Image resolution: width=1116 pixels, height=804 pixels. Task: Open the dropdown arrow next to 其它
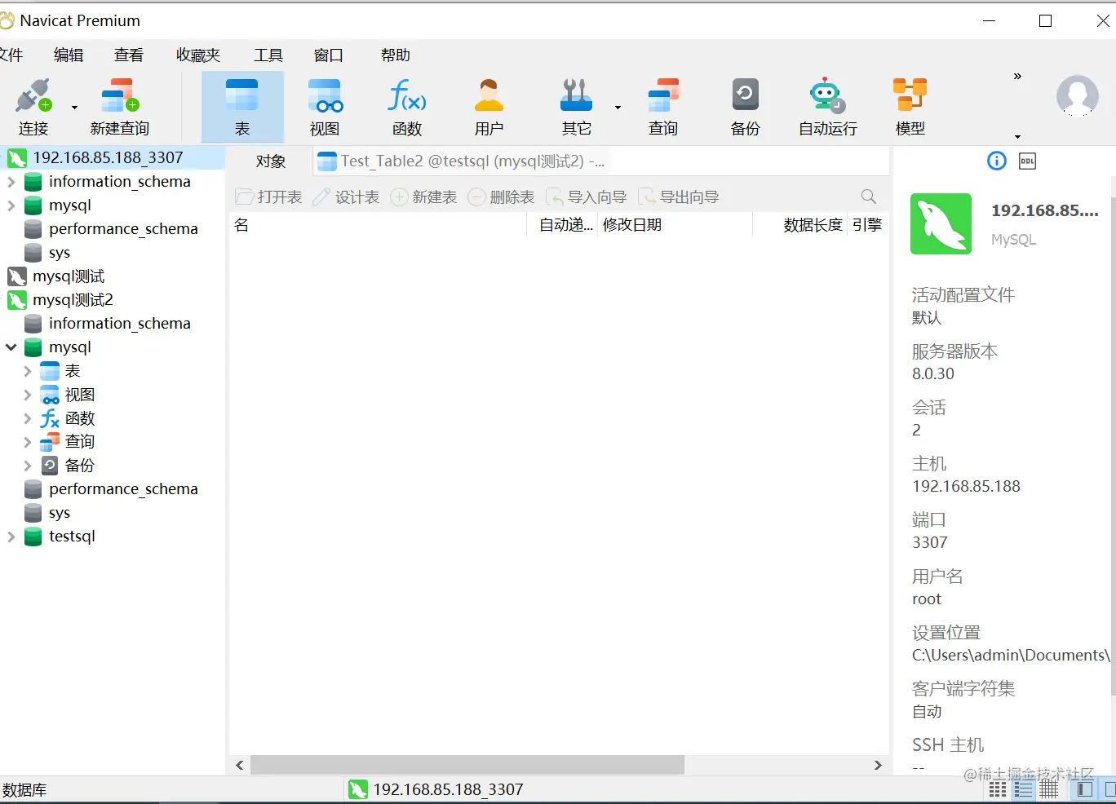point(618,107)
